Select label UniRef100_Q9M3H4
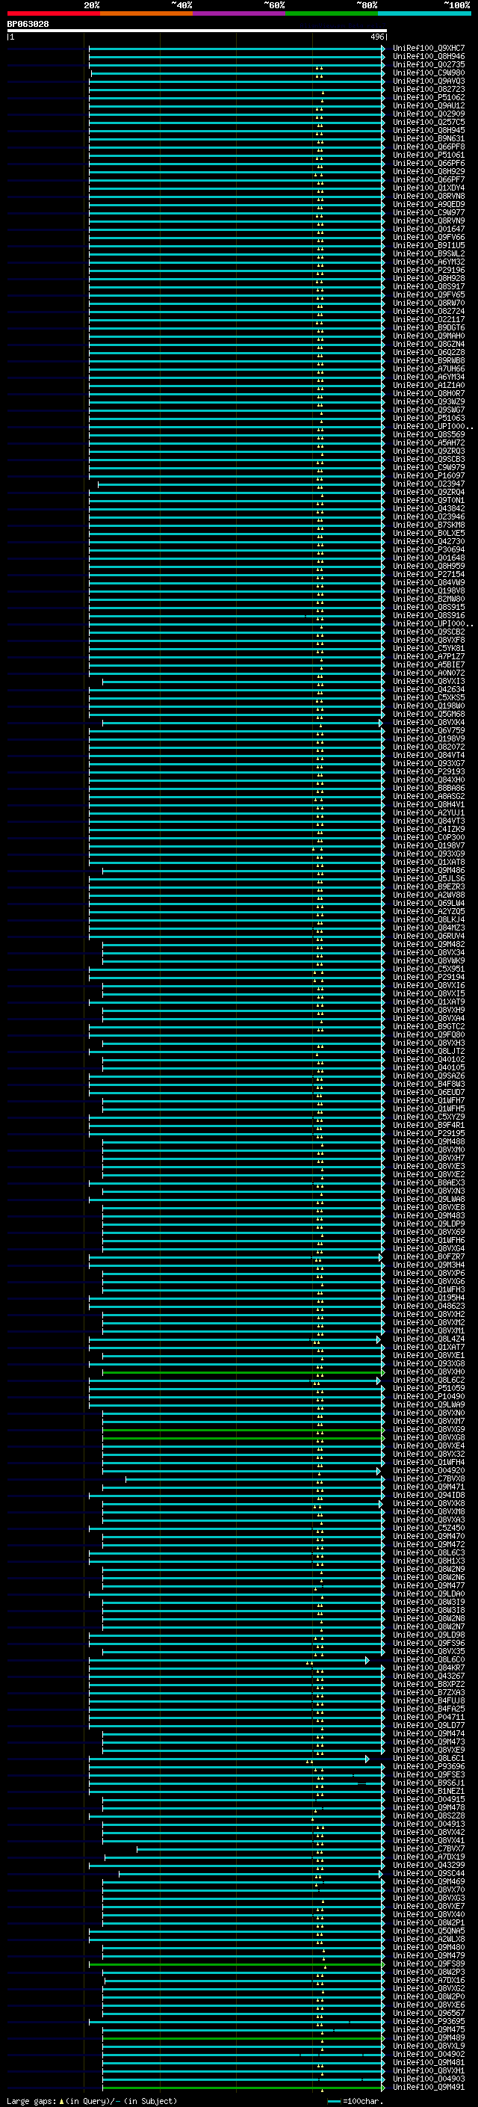Viewport: 478px width, 2107px height. 429,1265
